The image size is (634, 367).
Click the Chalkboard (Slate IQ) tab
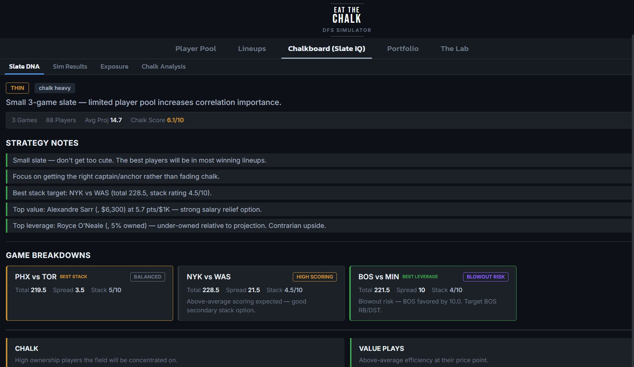[x=326, y=48]
